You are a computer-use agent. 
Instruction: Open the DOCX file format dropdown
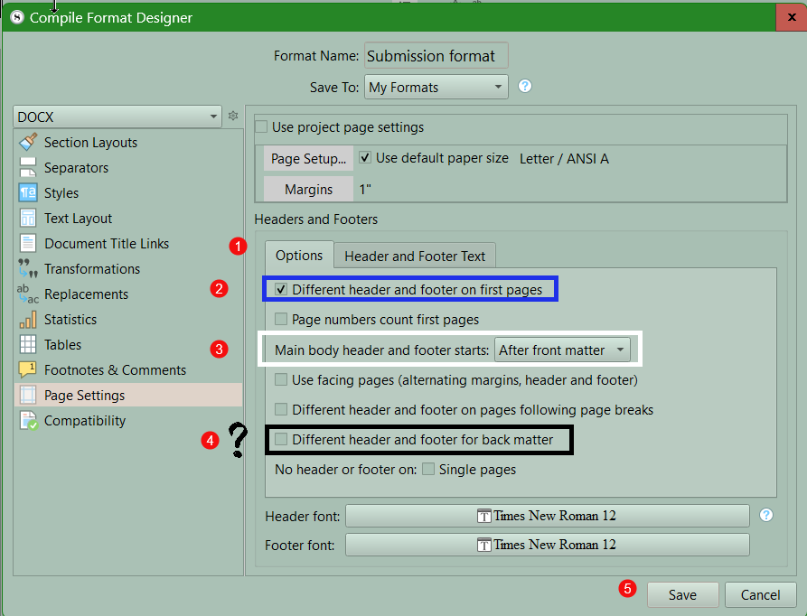pyautogui.click(x=117, y=117)
